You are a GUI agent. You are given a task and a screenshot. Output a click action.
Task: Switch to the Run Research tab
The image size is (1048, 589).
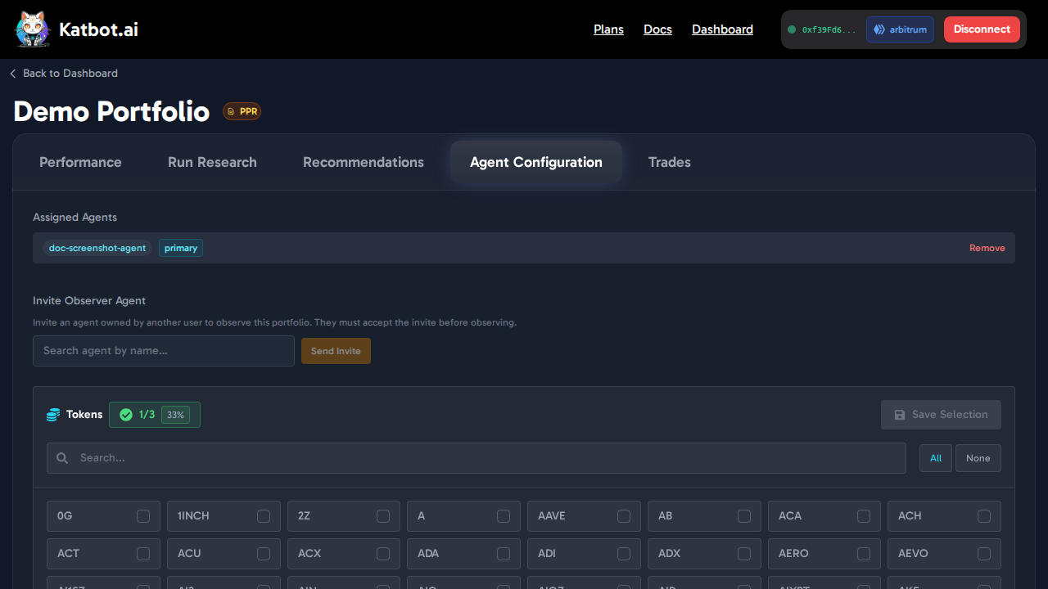click(212, 162)
